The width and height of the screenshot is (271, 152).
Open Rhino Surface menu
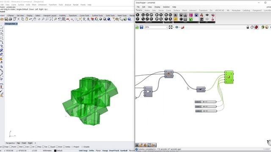point(21,5)
